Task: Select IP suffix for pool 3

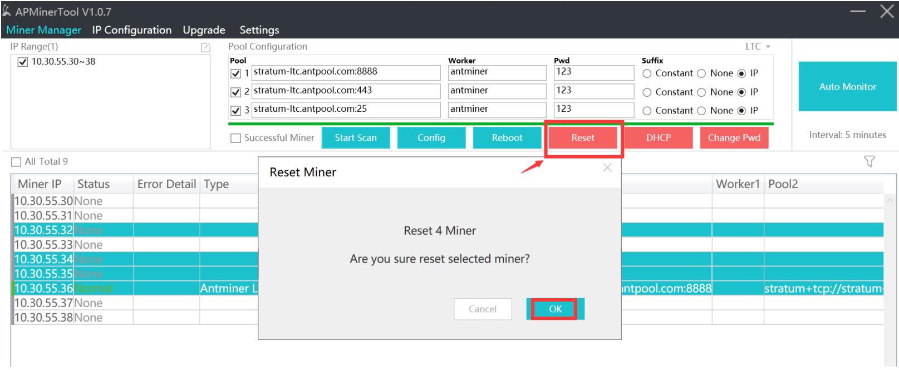Action: (741, 111)
